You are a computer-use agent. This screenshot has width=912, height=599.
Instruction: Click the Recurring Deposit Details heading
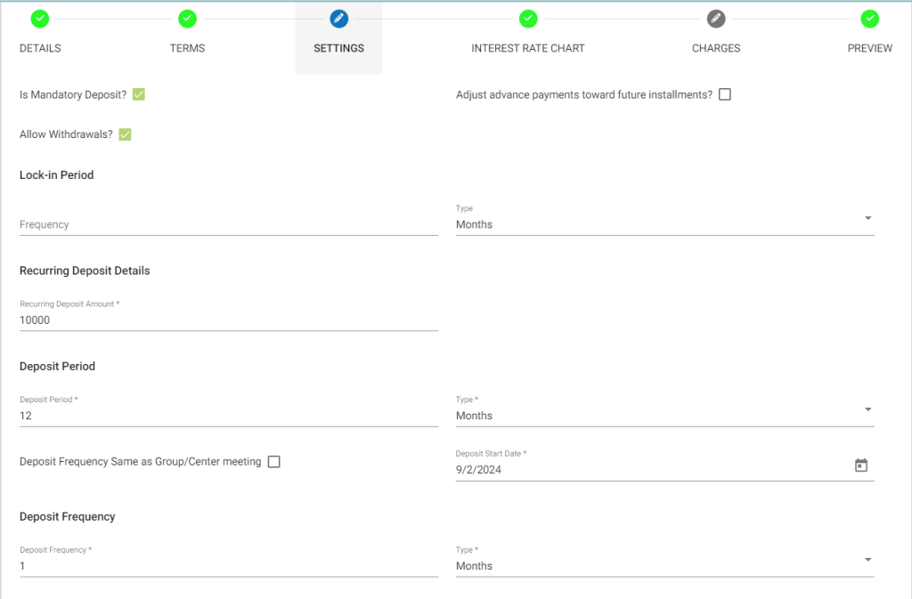click(x=85, y=271)
